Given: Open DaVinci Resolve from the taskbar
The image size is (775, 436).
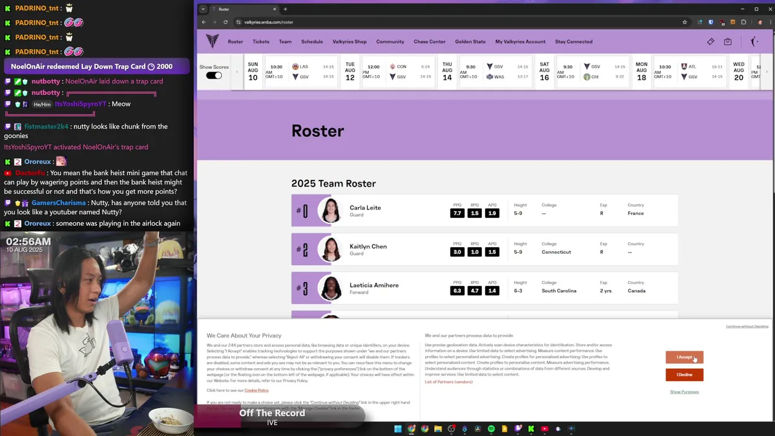Looking at the screenshot, I should pyautogui.click(x=478, y=429).
